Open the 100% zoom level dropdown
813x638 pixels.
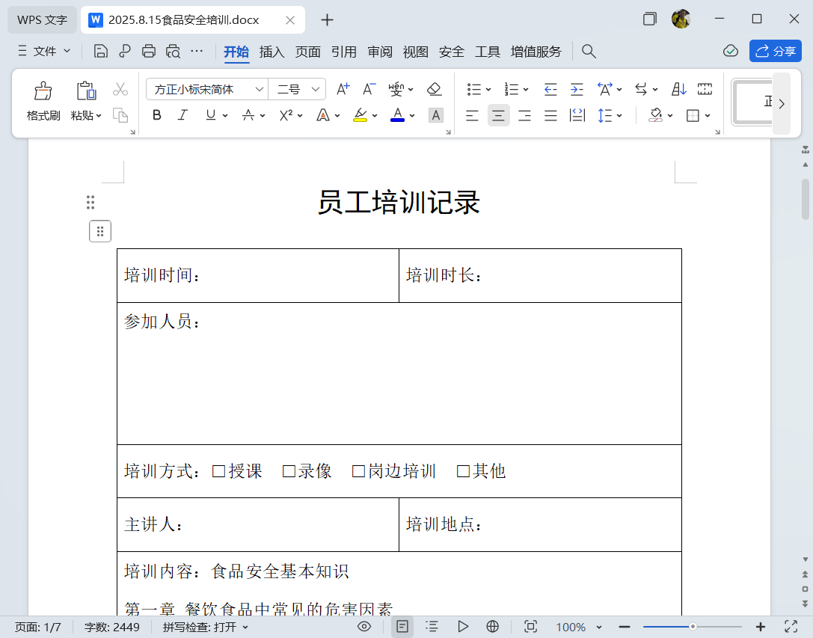pos(580,627)
